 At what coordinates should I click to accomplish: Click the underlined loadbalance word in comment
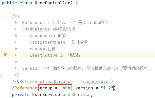[x=36, y=29]
